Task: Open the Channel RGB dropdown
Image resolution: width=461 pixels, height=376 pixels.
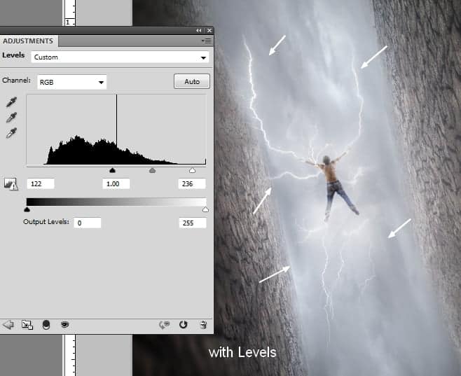Action: (71, 82)
